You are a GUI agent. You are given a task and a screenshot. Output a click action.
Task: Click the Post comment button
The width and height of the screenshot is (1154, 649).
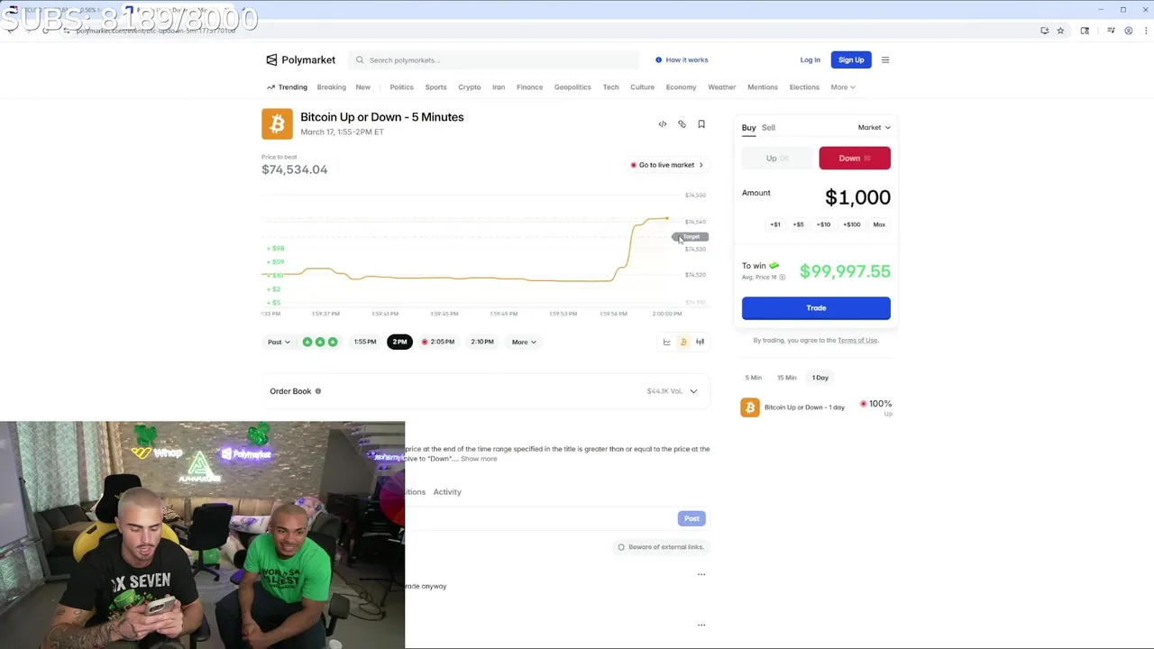click(x=691, y=518)
